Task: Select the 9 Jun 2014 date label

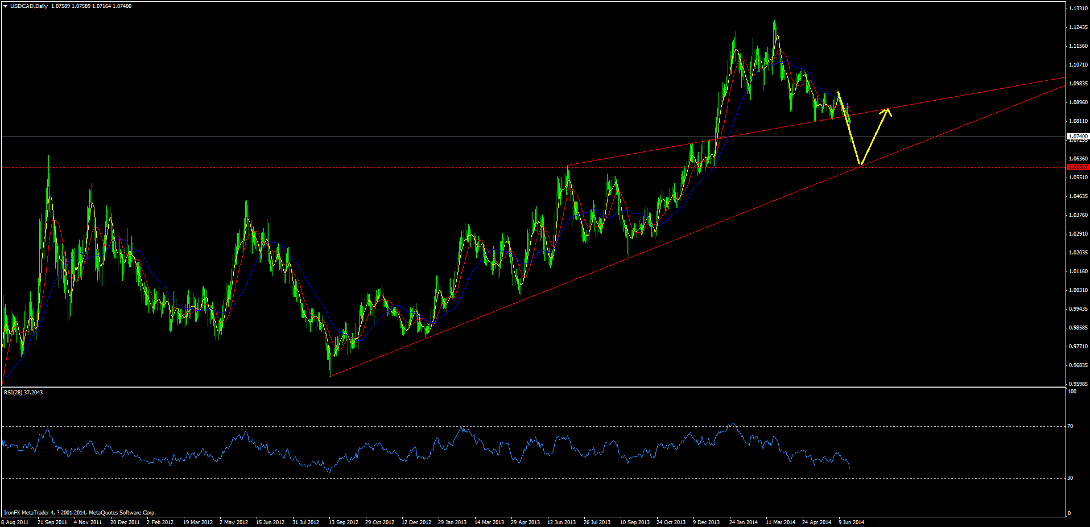Action: click(x=851, y=521)
